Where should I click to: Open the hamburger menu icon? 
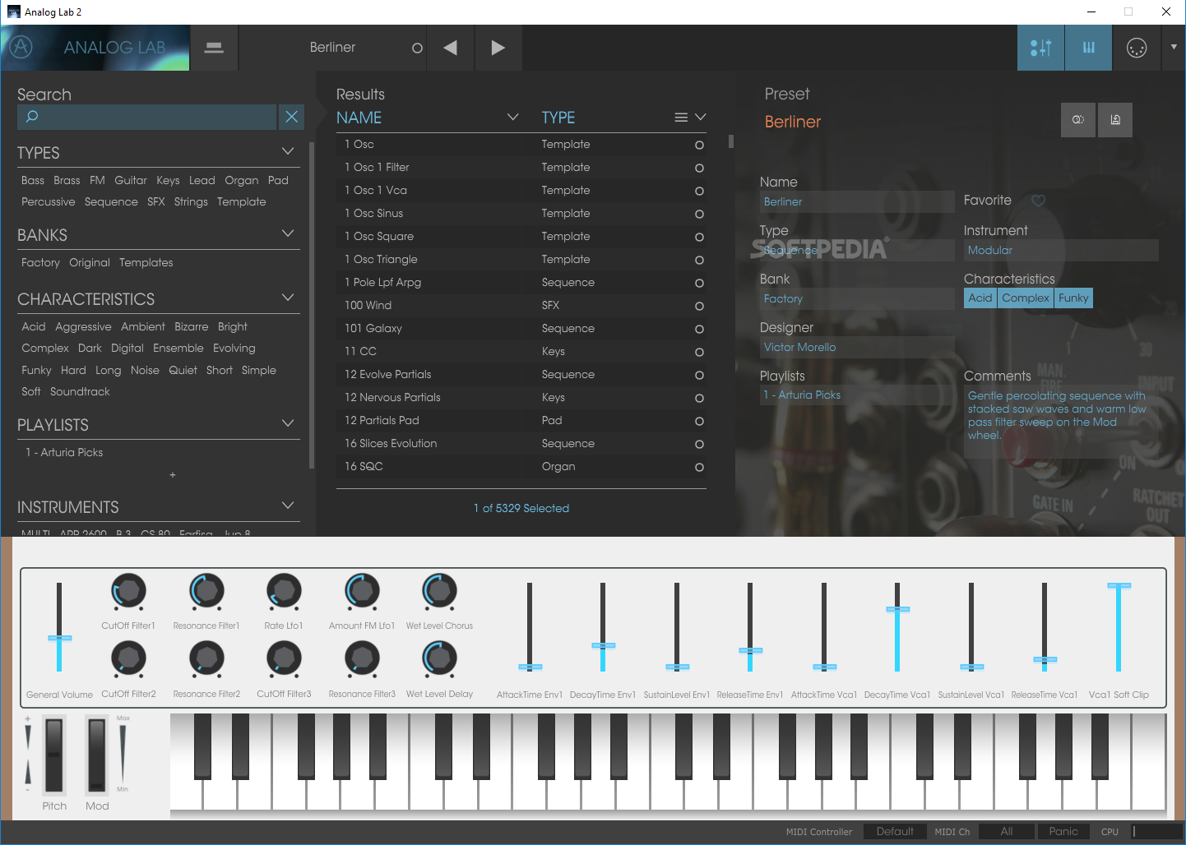214,48
